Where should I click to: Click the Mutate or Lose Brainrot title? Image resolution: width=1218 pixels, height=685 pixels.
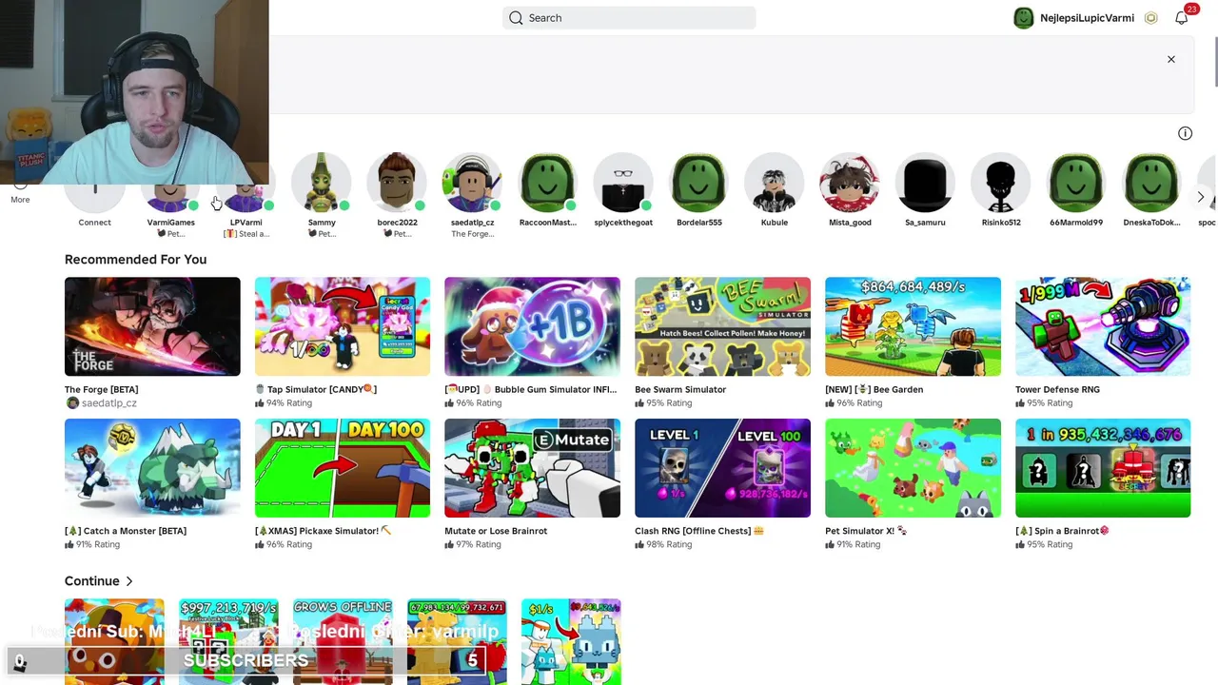click(496, 531)
